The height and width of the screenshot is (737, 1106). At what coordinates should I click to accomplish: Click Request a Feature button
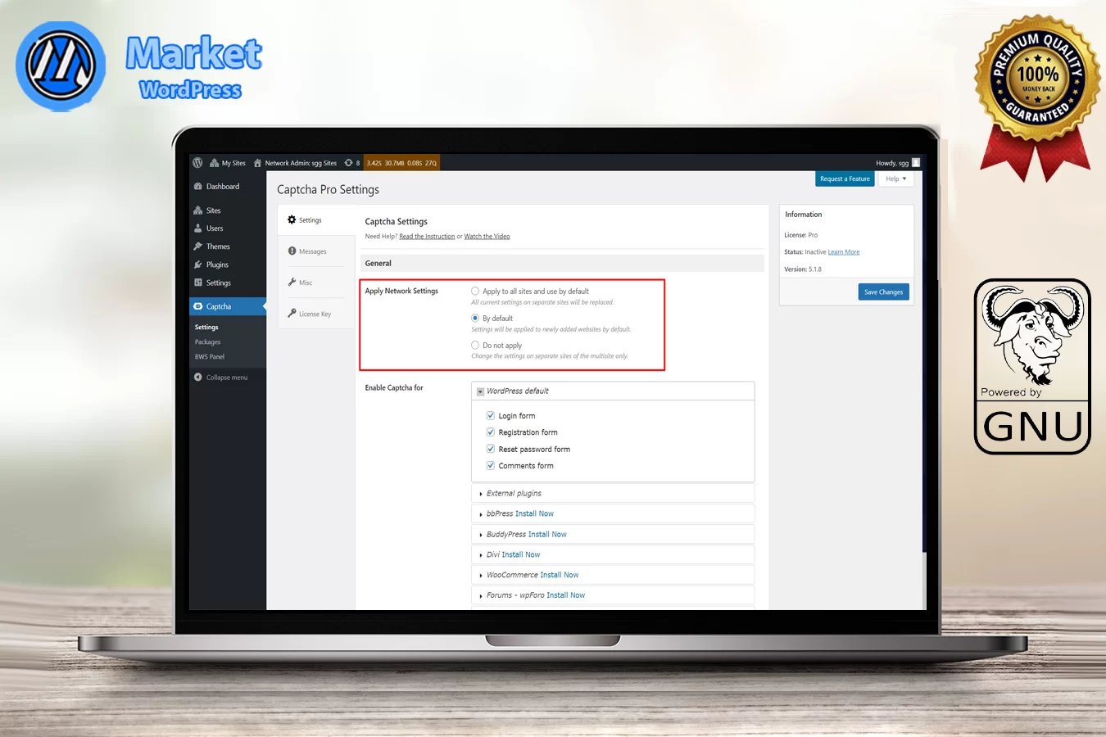(845, 179)
